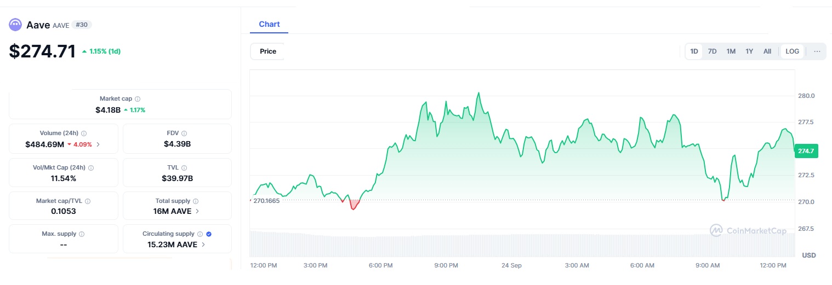Click the 270.1665 opening price label
Screen dimensions: 832x285
pyautogui.click(x=265, y=201)
